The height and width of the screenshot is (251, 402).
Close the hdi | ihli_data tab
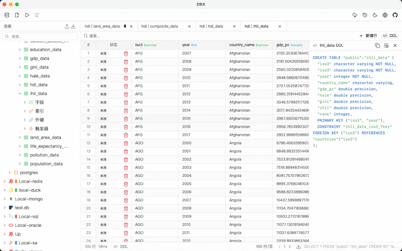pyautogui.click(x=280, y=26)
